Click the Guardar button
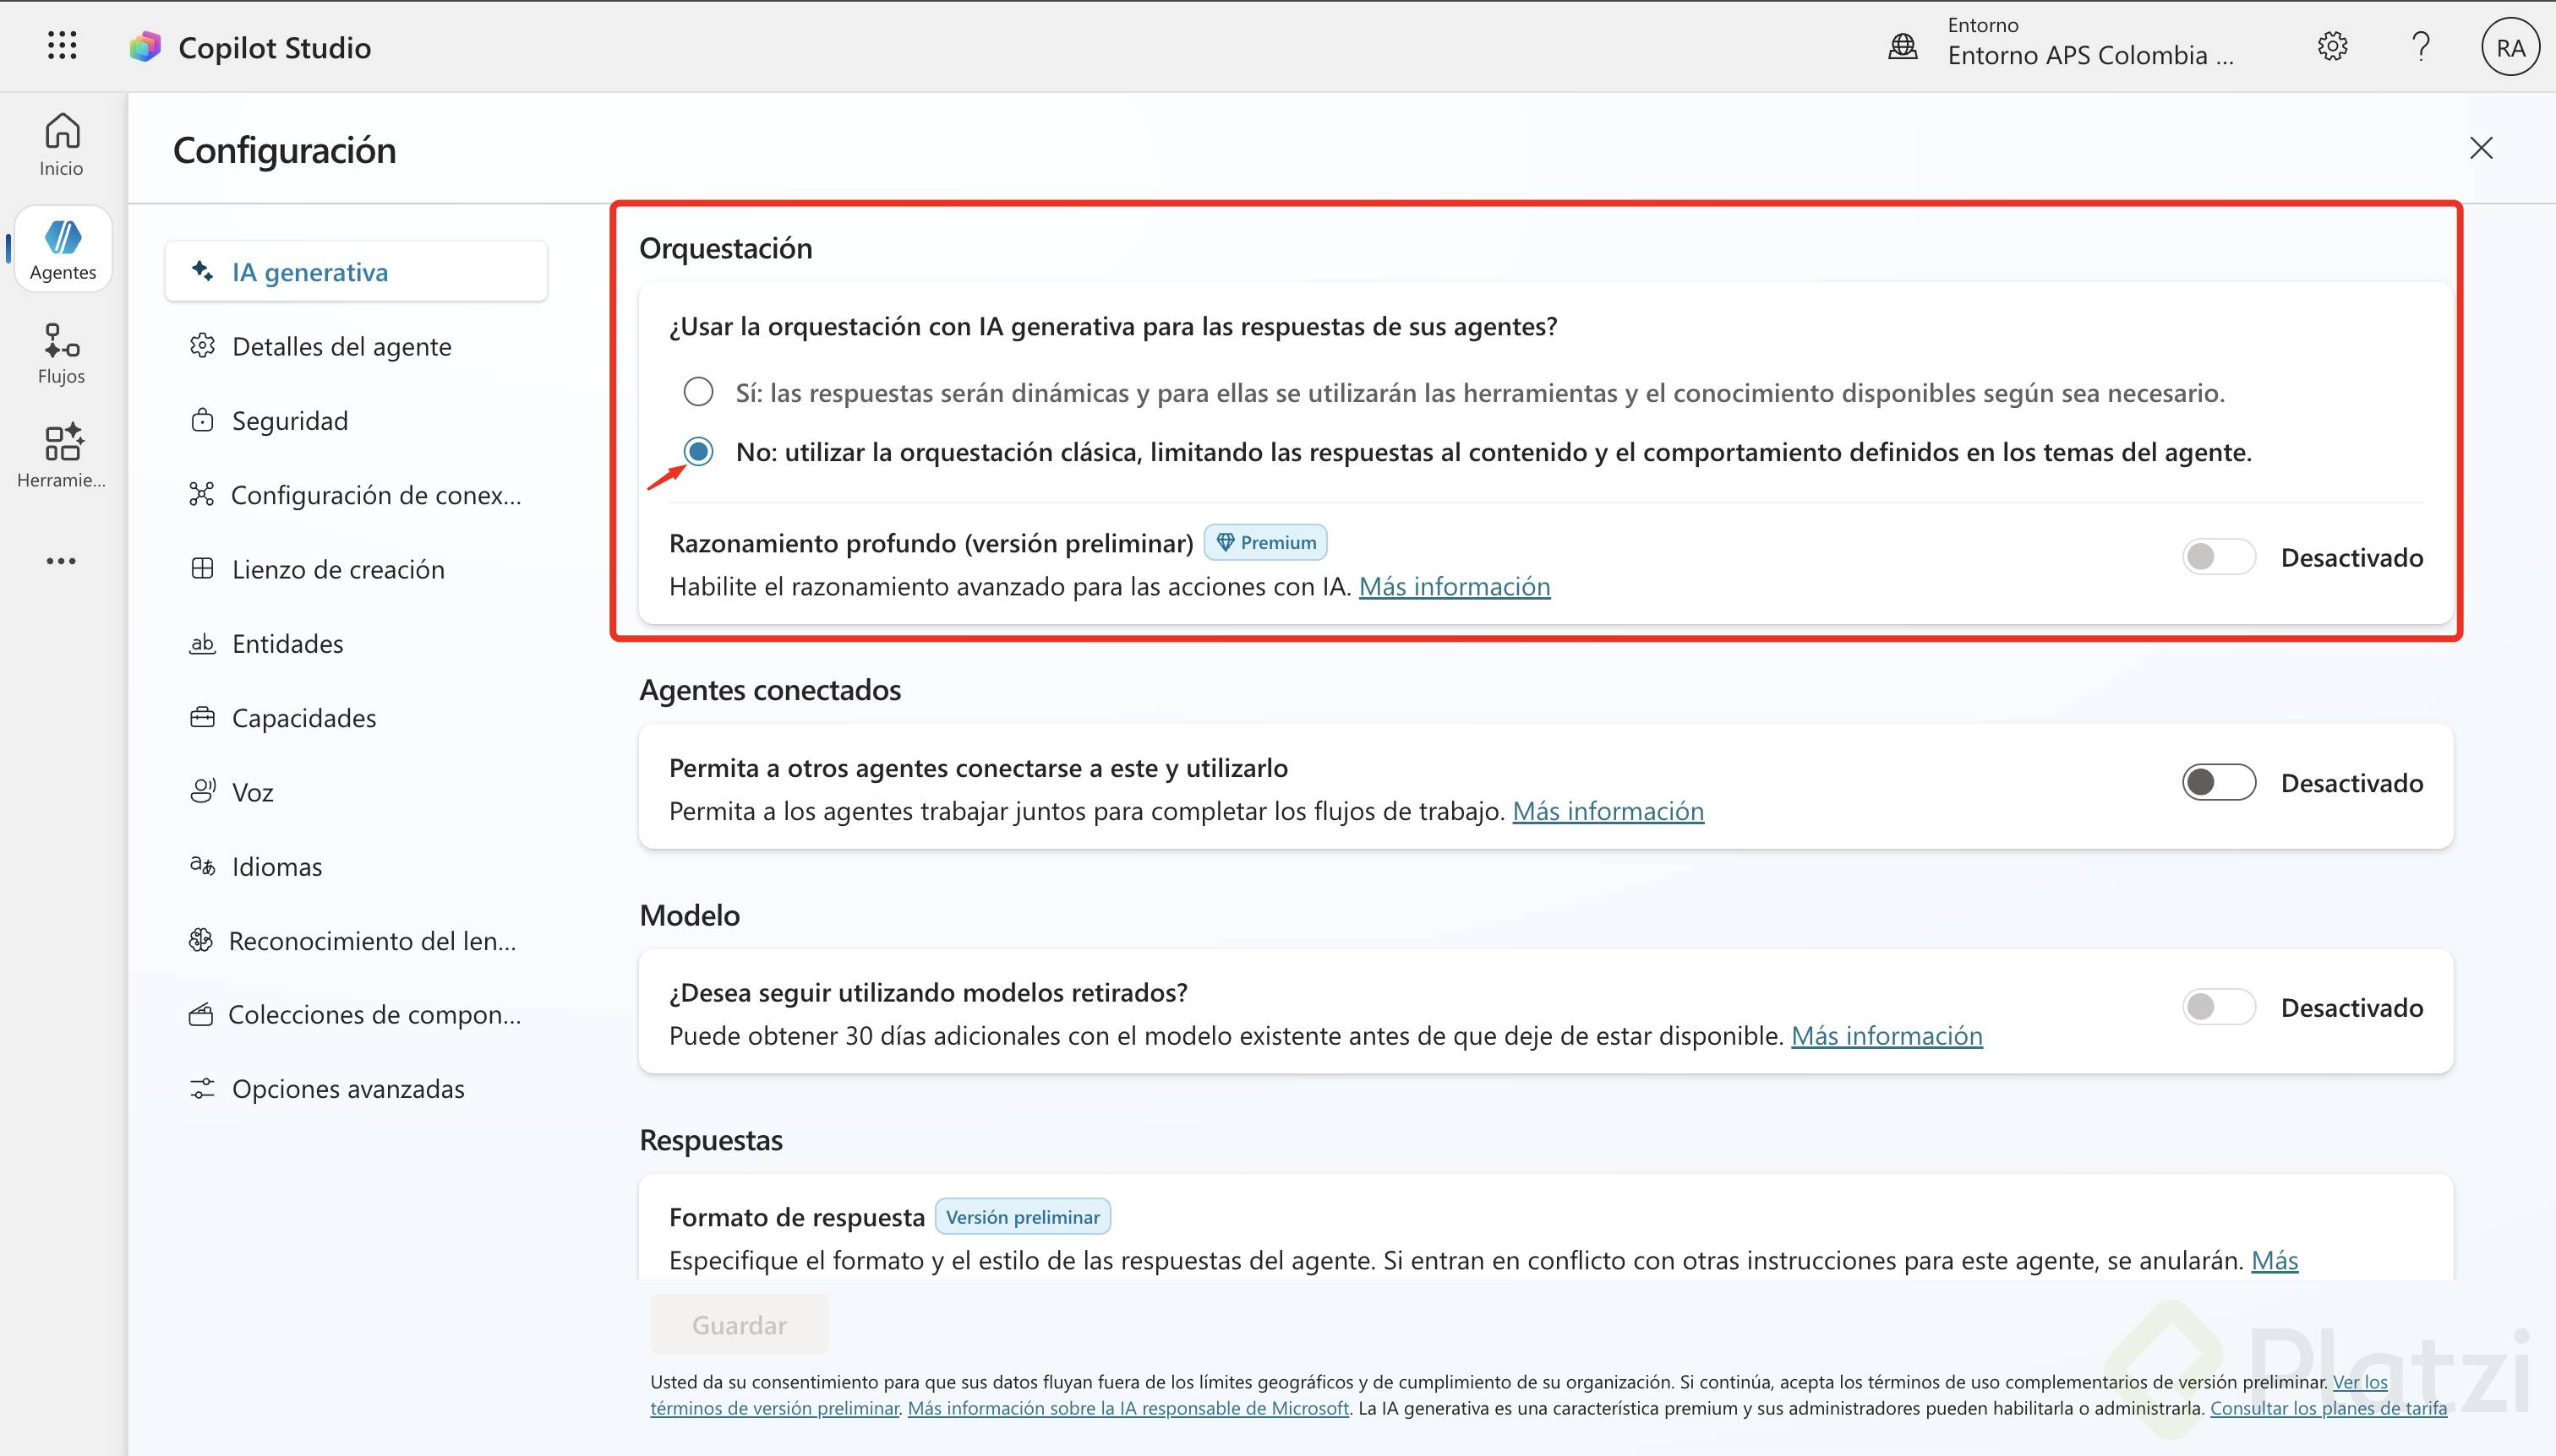 [x=739, y=1325]
